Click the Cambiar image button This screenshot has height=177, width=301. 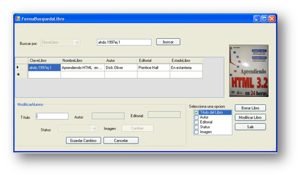tap(137, 128)
